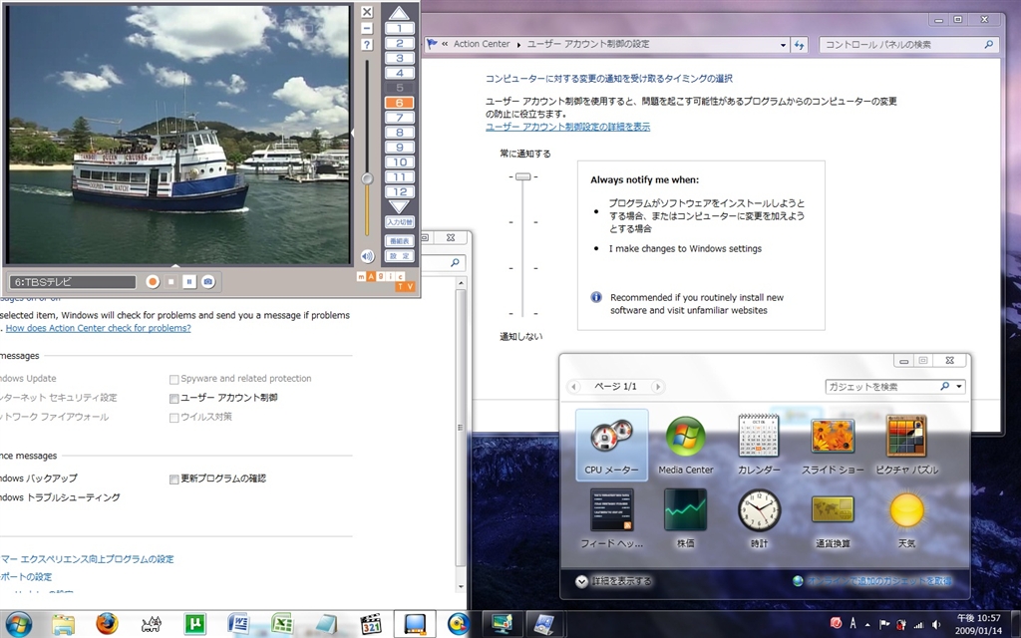Go to previous gadget page arrow
This screenshot has height=638, width=1021.
pos(573,387)
